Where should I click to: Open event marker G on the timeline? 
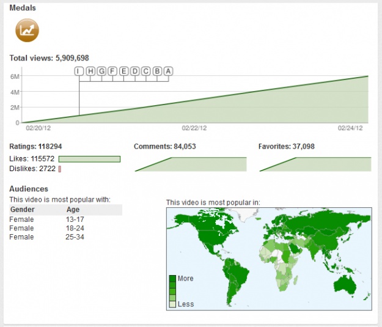[101, 71]
